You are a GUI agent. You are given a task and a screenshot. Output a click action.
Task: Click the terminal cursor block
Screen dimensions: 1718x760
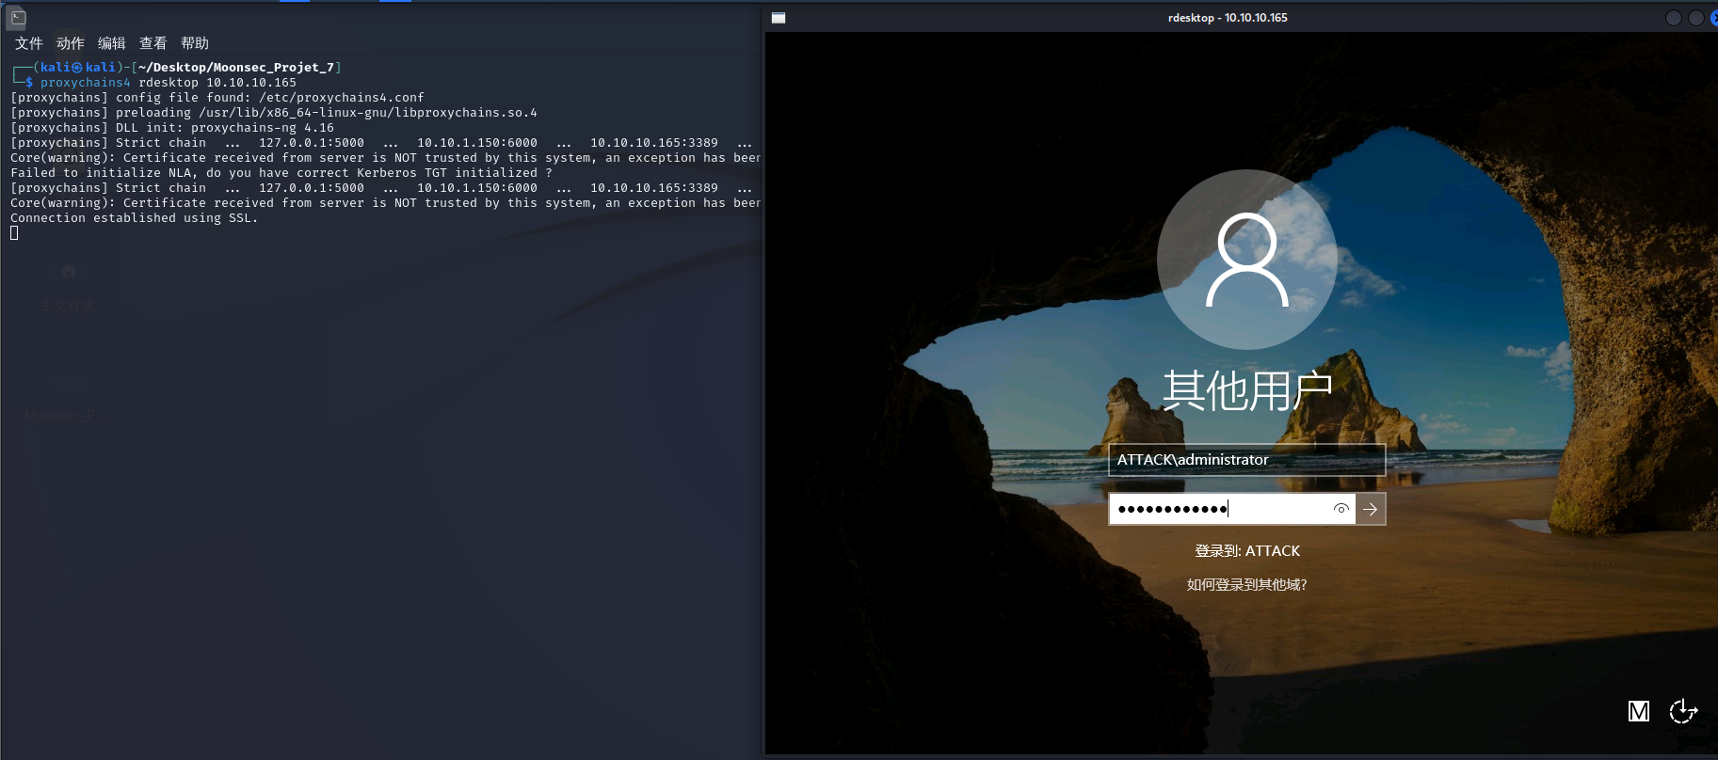coord(14,233)
